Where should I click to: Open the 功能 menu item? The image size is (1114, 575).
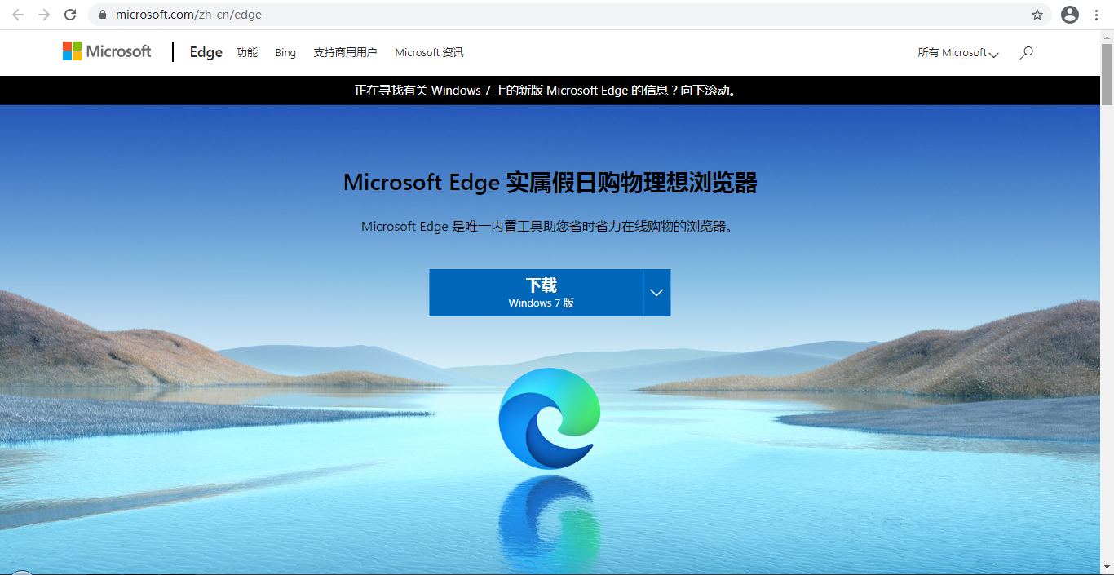click(247, 52)
